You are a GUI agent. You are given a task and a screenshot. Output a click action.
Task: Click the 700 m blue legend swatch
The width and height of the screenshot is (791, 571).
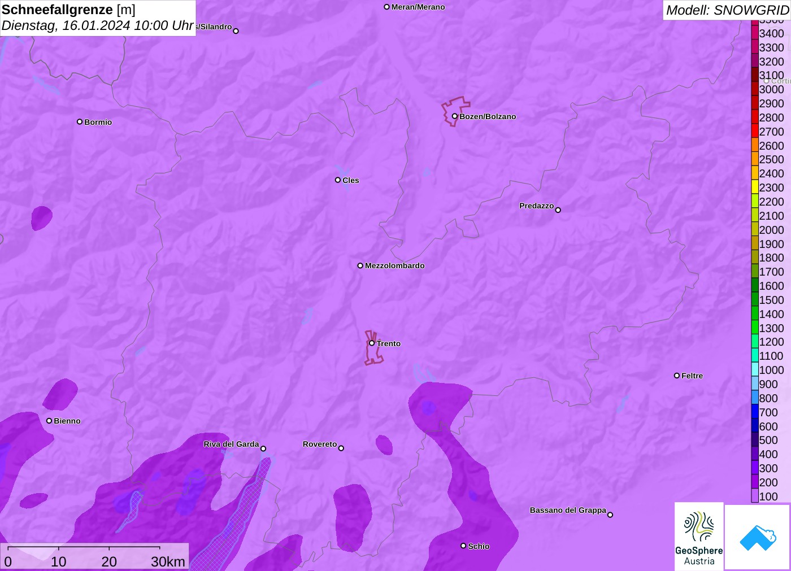point(755,412)
